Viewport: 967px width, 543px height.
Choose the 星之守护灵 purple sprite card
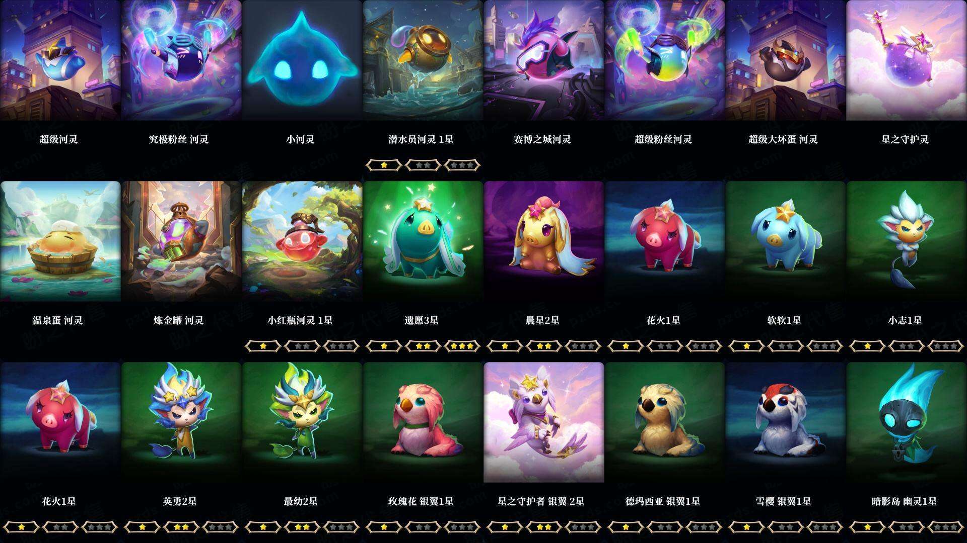907,60
